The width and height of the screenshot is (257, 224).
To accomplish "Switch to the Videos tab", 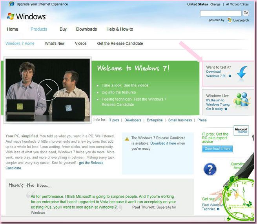I will click(81, 44).
